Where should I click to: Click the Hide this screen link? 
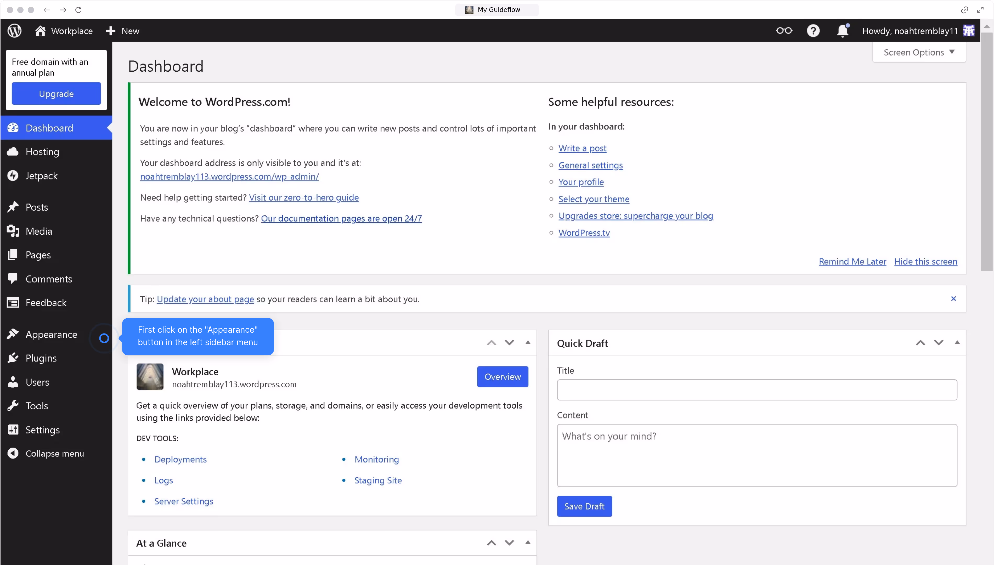925,262
